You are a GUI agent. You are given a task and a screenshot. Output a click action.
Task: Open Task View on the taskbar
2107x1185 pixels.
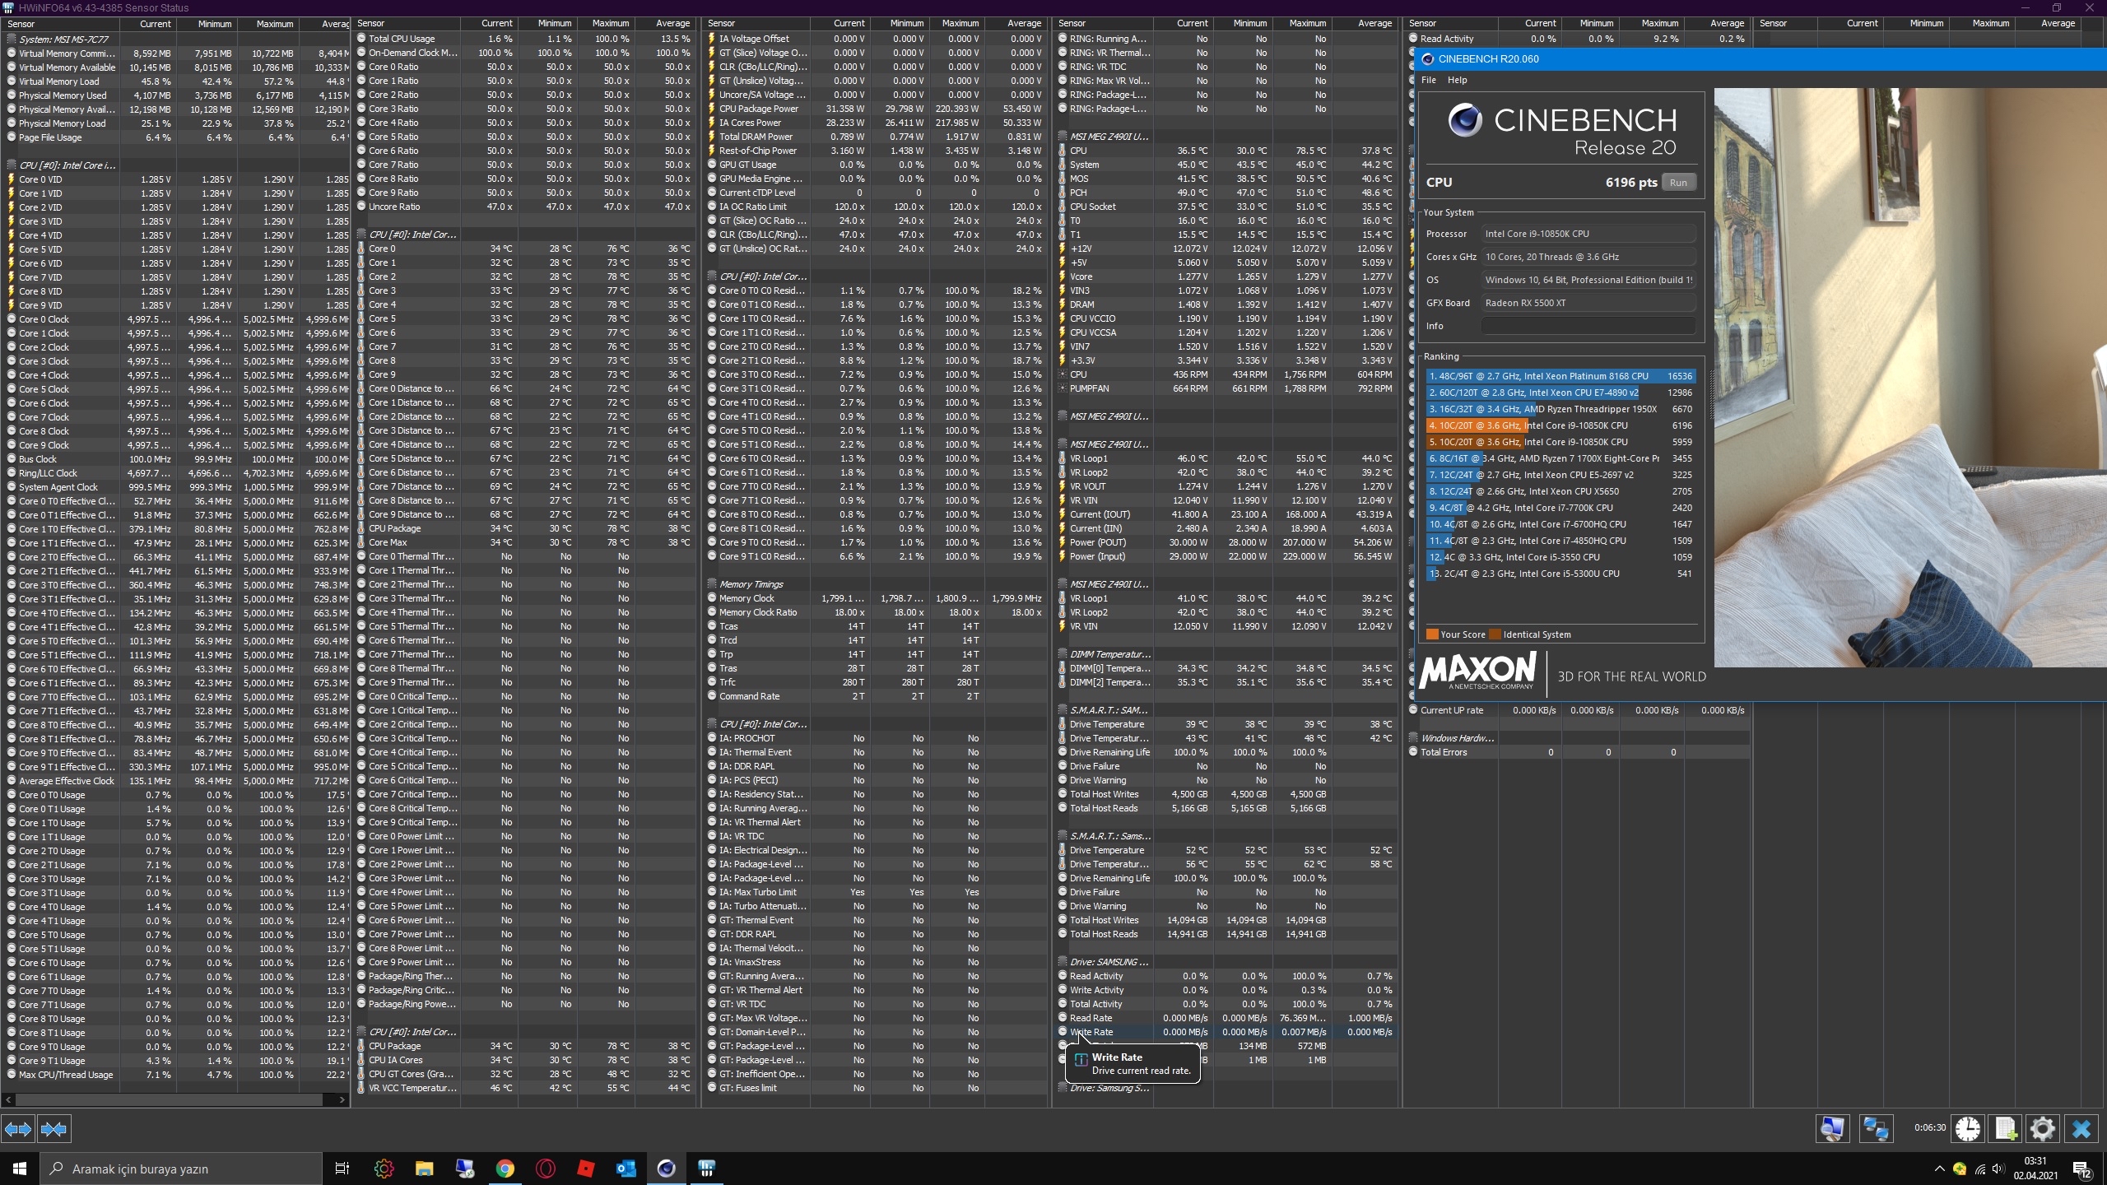pyautogui.click(x=342, y=1169)
